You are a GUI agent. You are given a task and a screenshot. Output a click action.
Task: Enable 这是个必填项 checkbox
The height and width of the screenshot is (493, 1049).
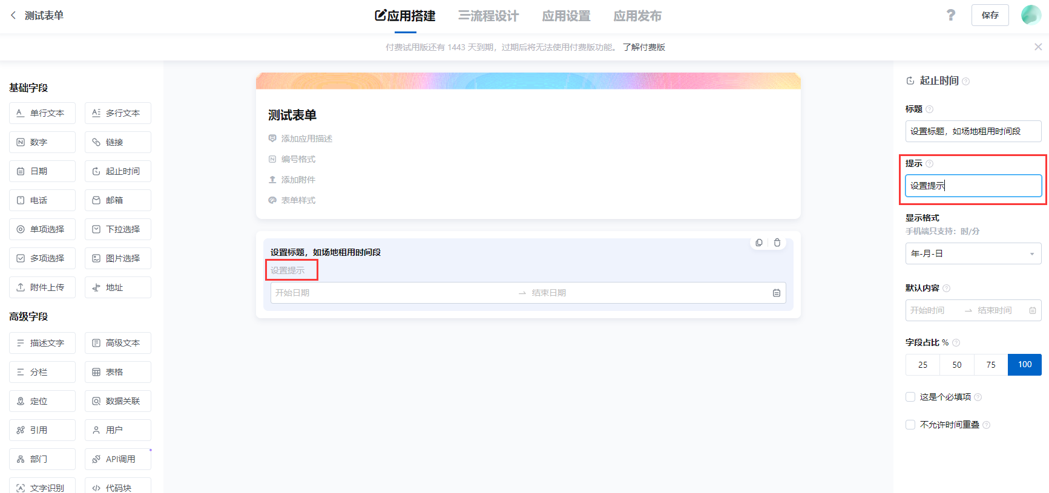tap(910, 397)
